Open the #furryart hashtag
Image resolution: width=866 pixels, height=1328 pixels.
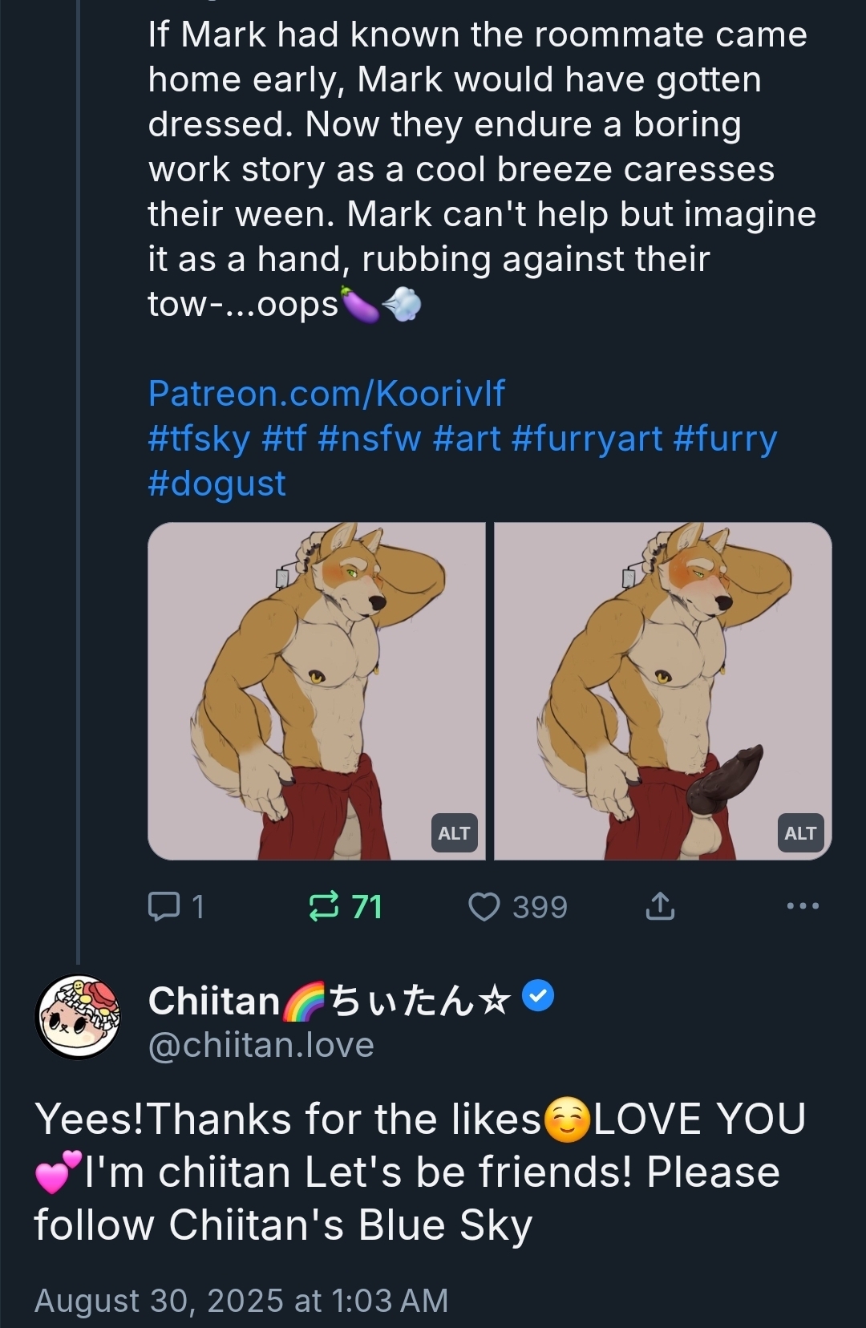point(587,439)
